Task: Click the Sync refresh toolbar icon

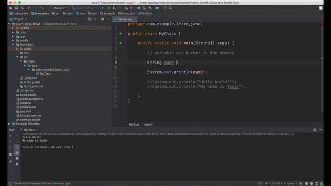Action: (22, 8)
